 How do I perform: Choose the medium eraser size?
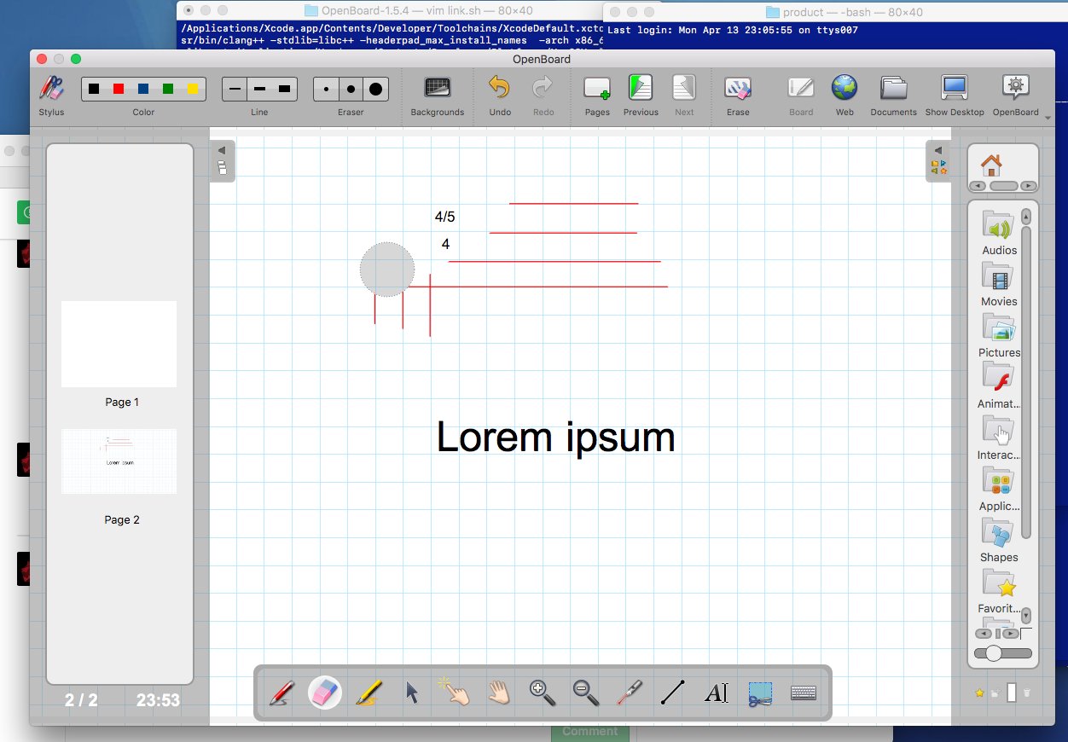tap(351, 89)
